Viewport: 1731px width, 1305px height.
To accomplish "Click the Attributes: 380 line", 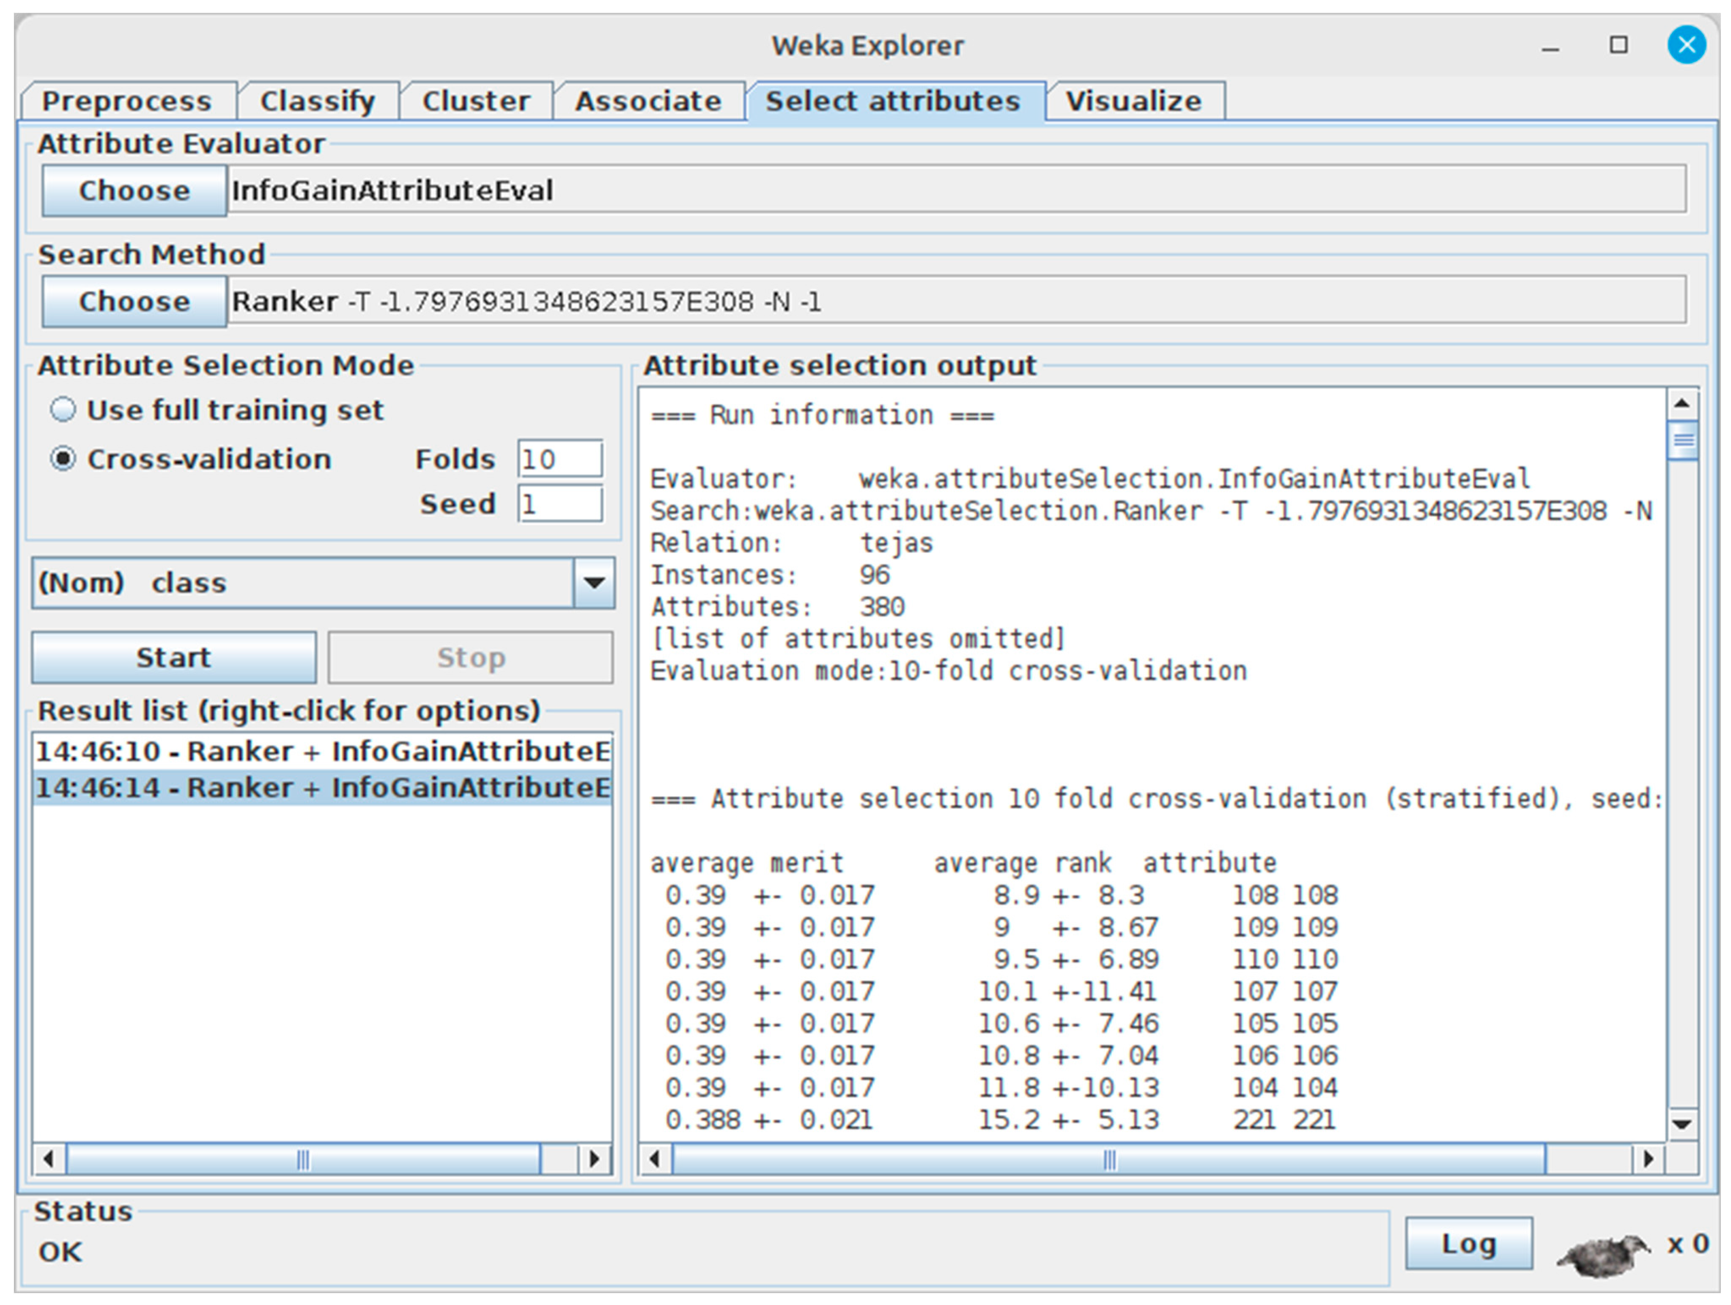I will coord(778,607).
